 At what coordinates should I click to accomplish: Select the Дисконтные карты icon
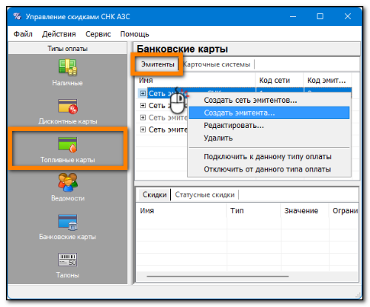pyautogui.click(x=68, y=106)
